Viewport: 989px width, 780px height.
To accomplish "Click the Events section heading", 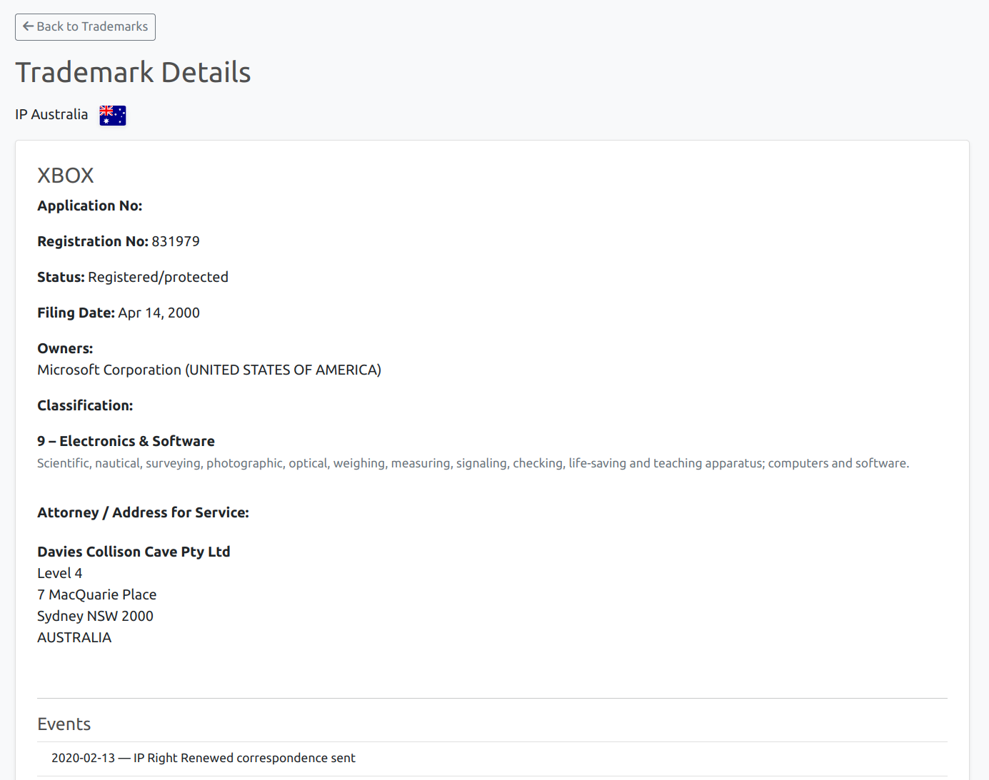I will tap(64, 724).
